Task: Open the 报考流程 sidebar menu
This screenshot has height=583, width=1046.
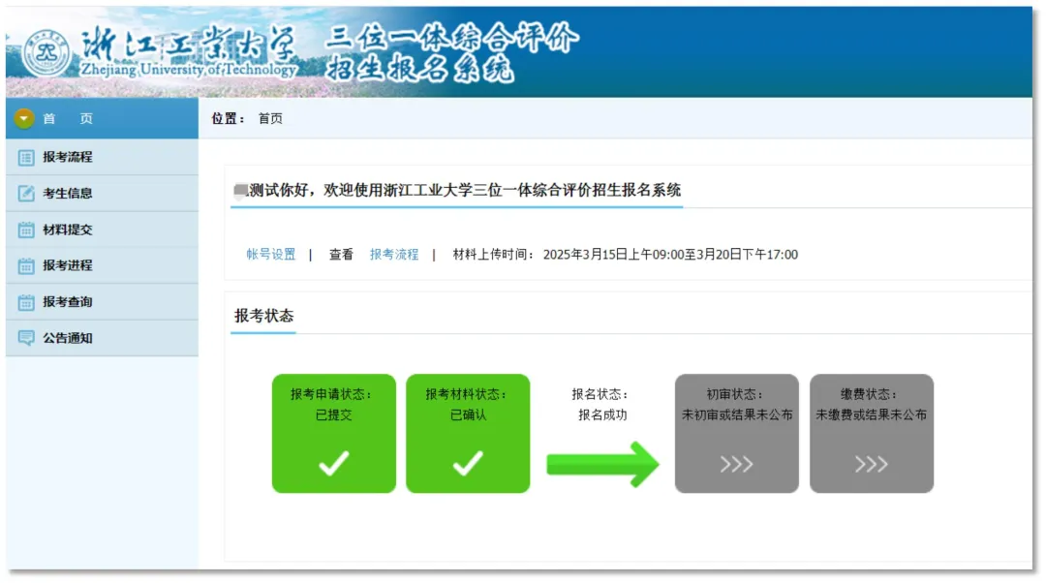Action: (x=102, y=158)
